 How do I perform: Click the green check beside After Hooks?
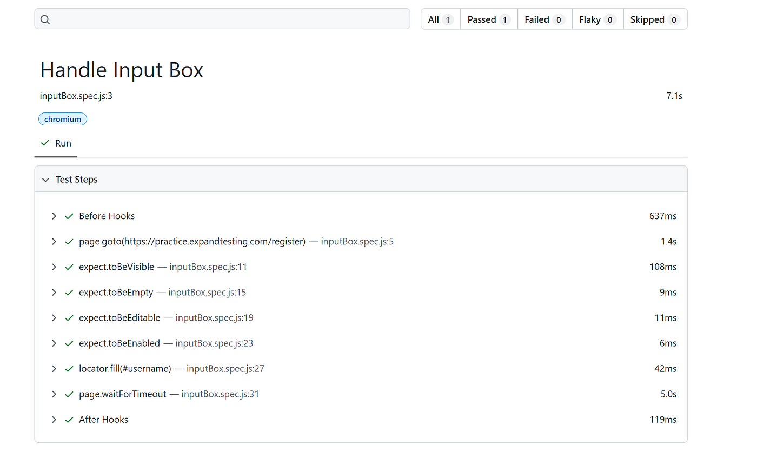coord(69,420)
